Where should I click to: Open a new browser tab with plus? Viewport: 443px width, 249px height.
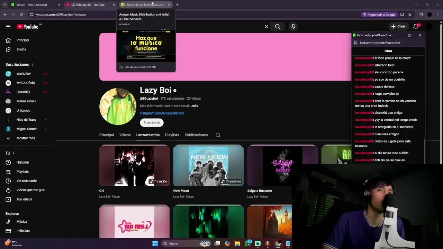pos(177,5)
